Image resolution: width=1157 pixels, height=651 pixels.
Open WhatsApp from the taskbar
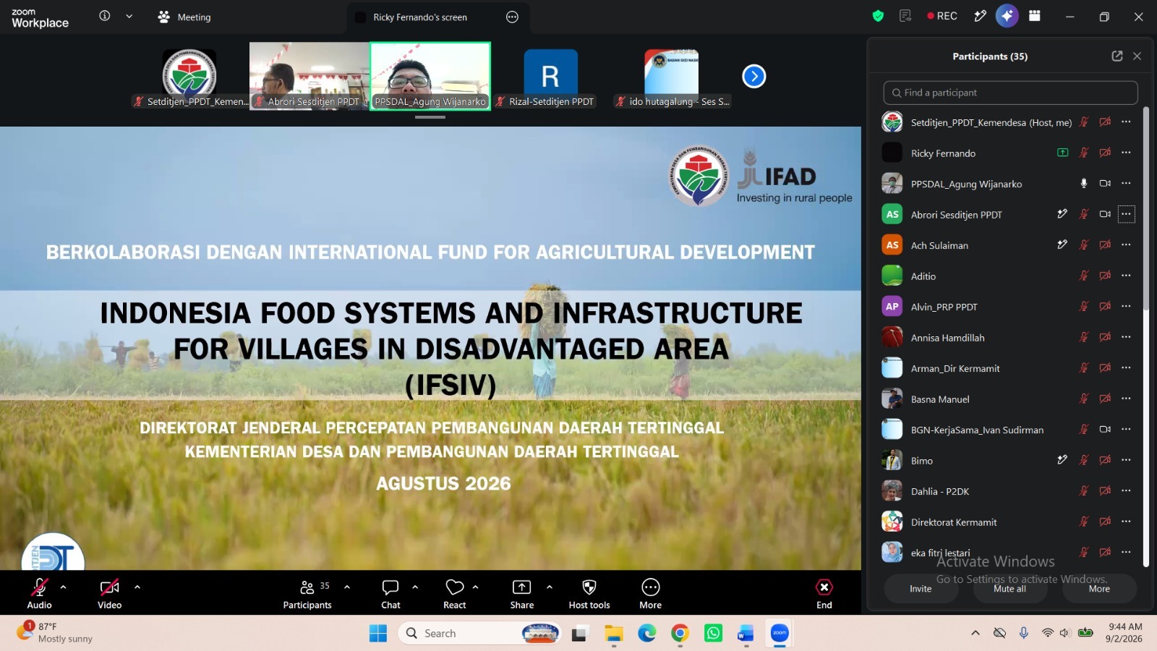[713, 634]
